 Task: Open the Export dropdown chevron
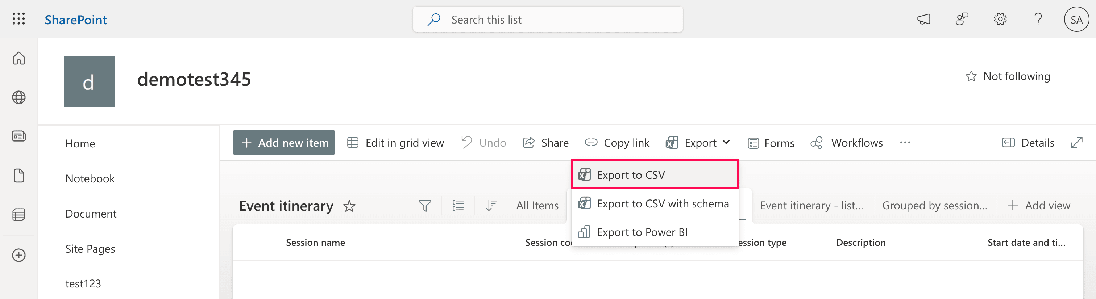[x=727, y=143]
